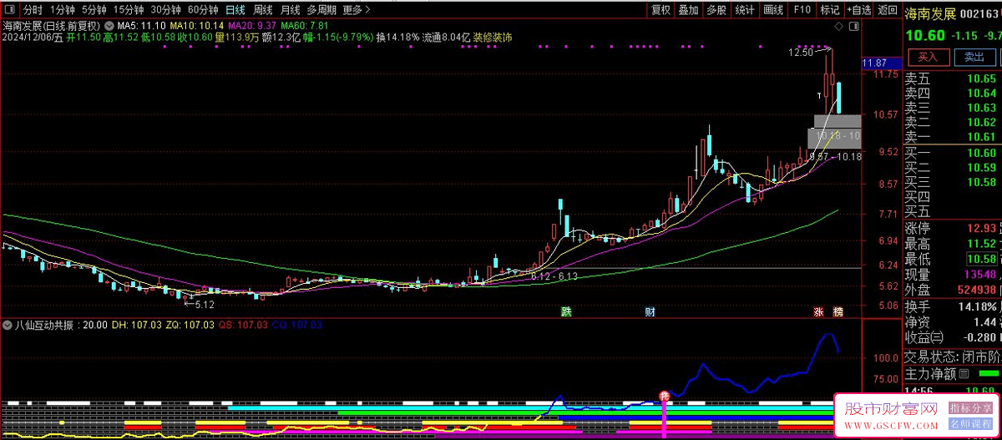Click the 12.50 high price label
Image resolution: width=1002 pixels, height=440 pixels.
click(801, 53)
